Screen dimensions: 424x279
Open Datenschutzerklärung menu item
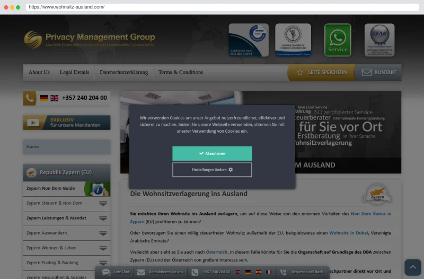124,72
